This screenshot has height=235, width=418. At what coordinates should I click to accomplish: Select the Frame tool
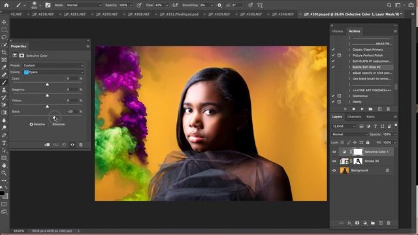point(4,60)
